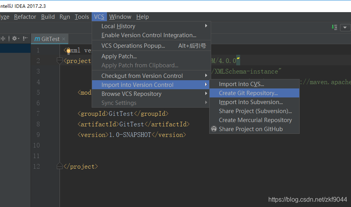Choose Create Mercurial Repository option
The height and width of the screenshot is (207, 351).
point(254,120)
